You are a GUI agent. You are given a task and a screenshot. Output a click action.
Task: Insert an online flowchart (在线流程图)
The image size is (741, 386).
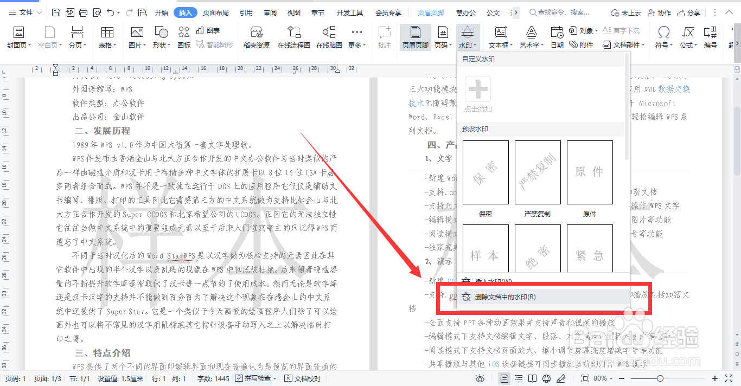[294, 38]
